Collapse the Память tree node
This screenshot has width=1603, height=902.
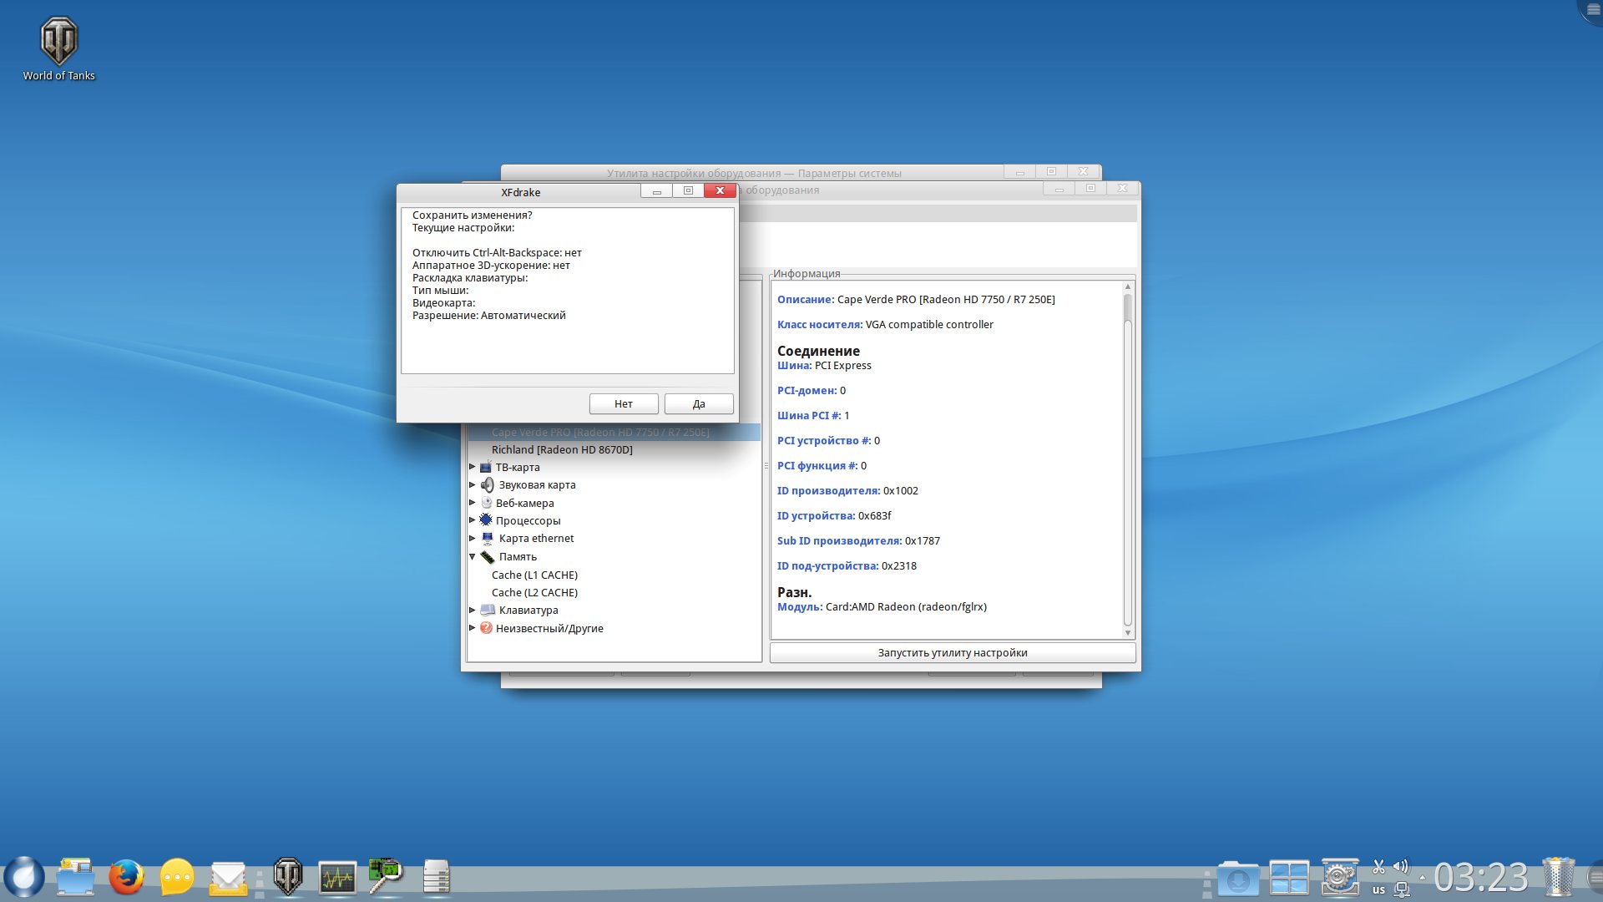click(x=473, y=556)
